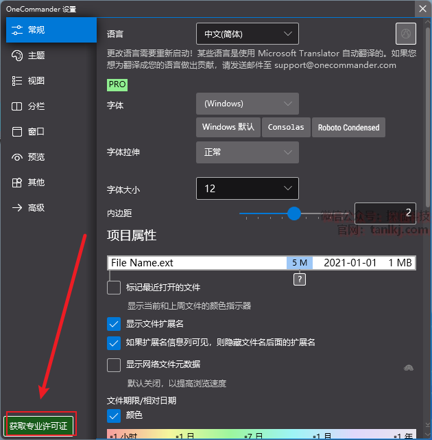The height and width of the screenshot is (440, 432).
Task: Open the 预览 preview tab
Action: [x=51, y=157]
